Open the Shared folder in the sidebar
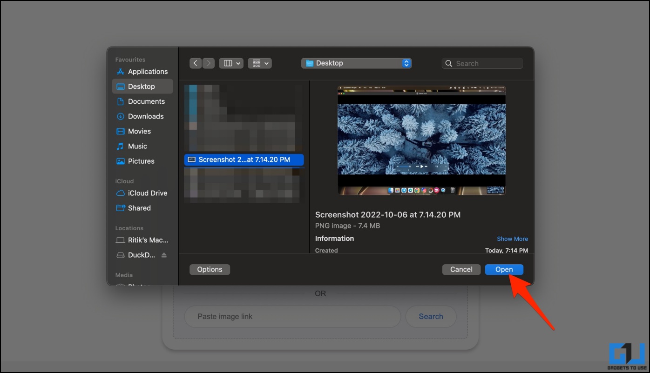650x373 pixels. [x=142, y=208]
